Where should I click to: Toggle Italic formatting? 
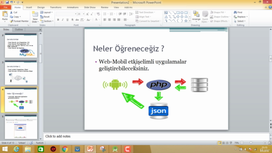coord(62,20)
